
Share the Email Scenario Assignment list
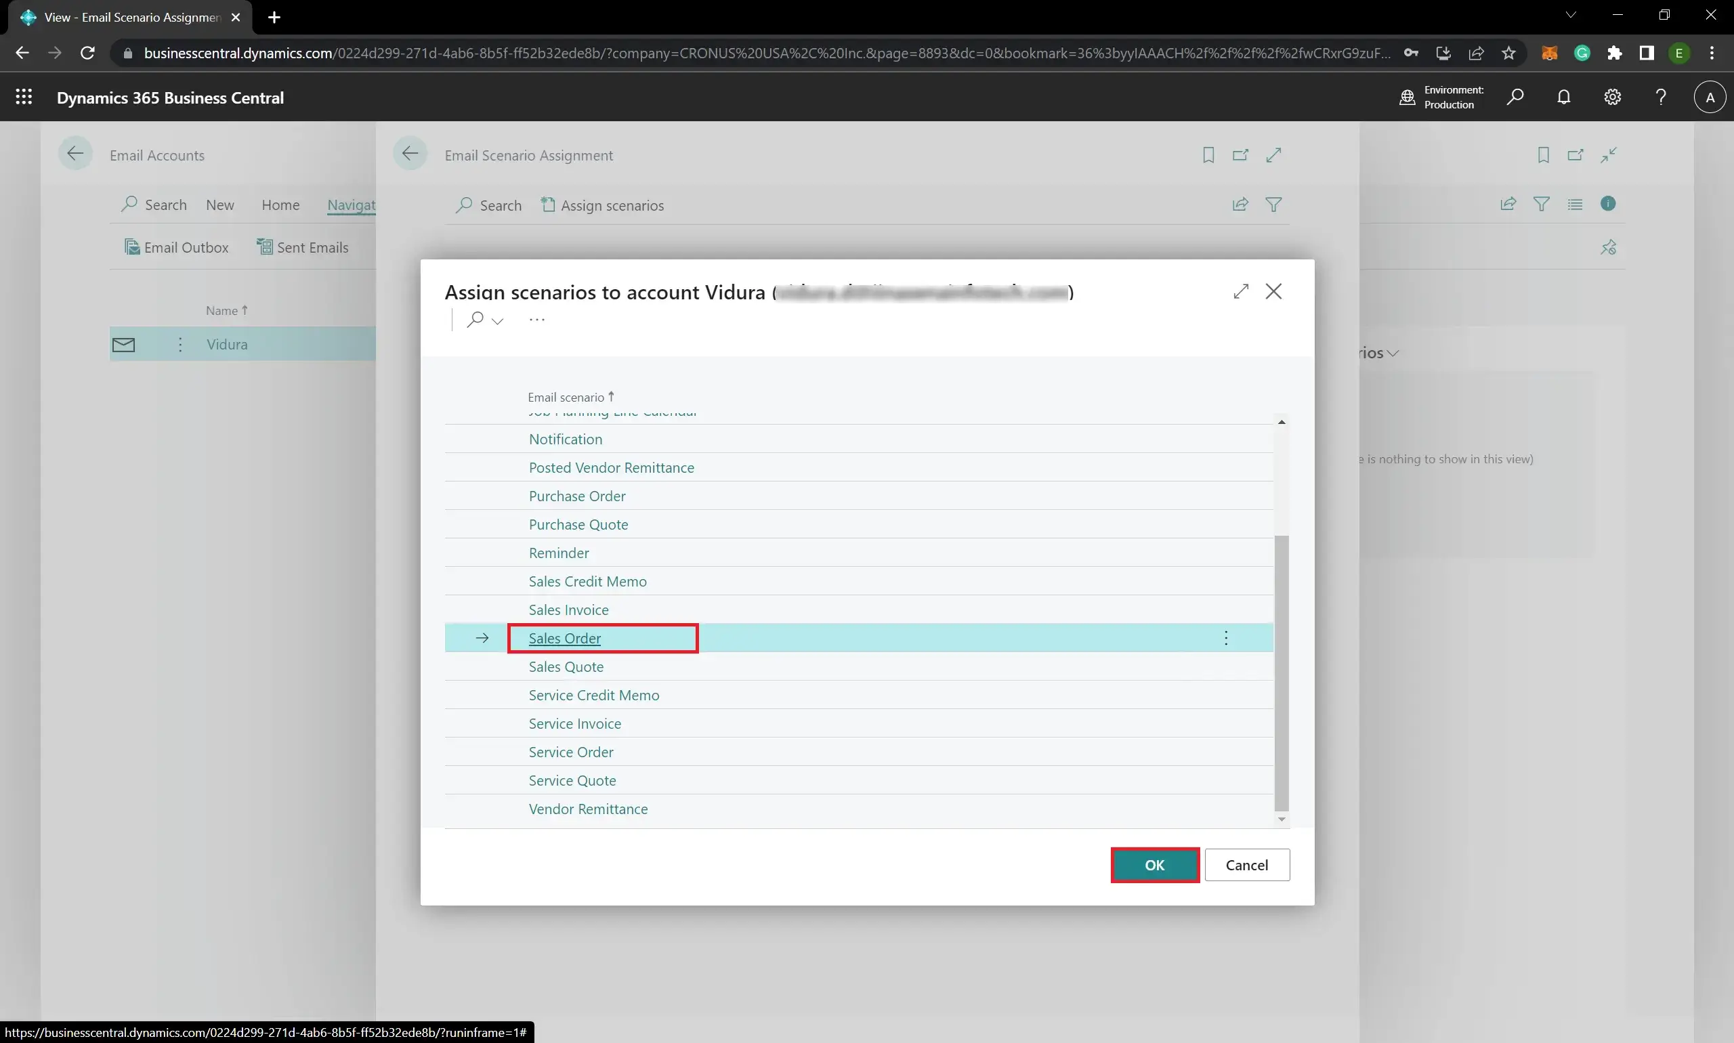(x=1241, y=205)
